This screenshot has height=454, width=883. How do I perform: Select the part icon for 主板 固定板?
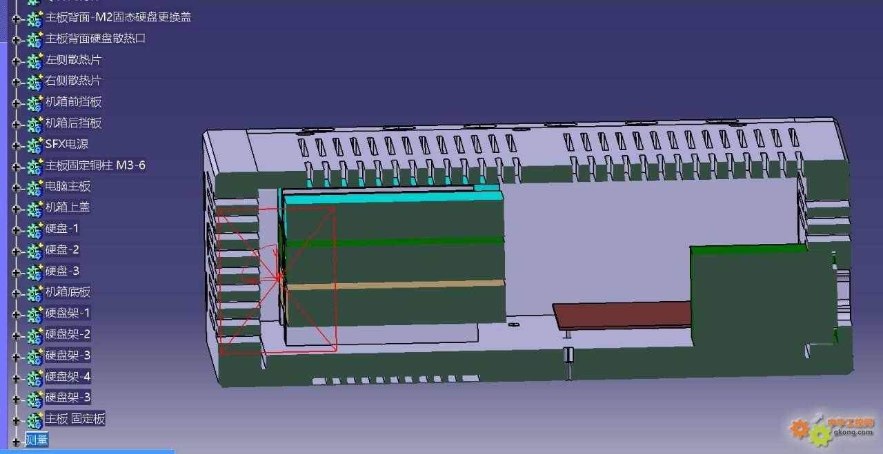coord(34,420)
